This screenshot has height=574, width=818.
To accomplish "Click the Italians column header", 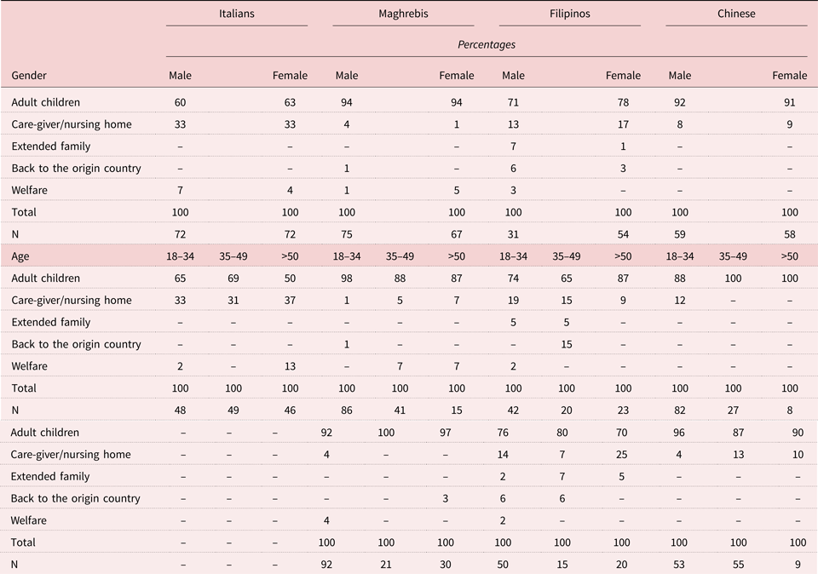I will click(x=236, y=14).
